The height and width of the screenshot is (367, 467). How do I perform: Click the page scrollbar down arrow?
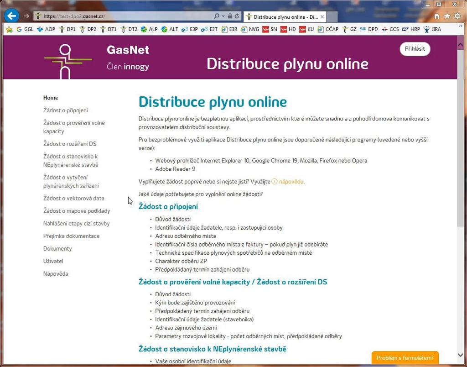[x=460, y=355]
